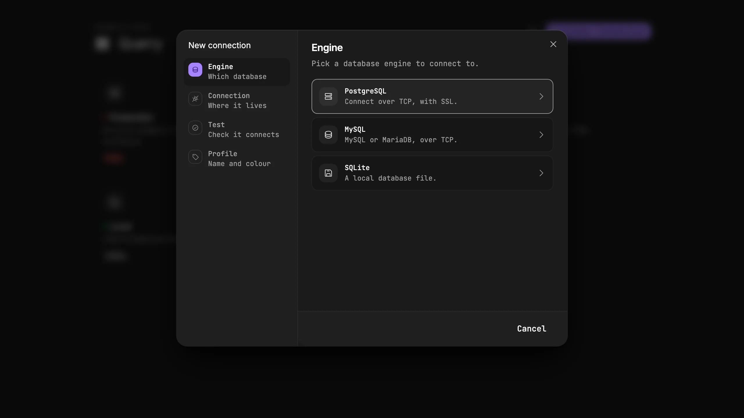The image size is (744, 418).
Task: Click 'Check it connects' subtitle
Action: 244,135
